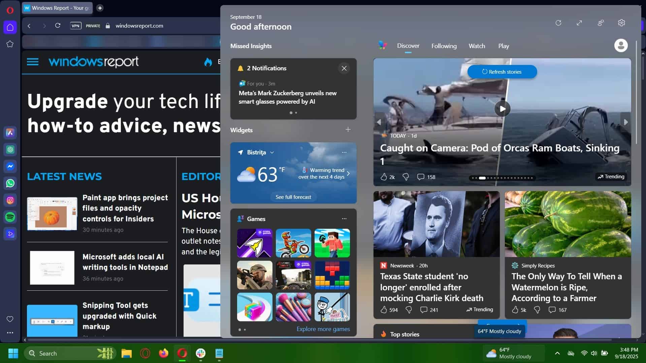The image size is (646, 363).
Task: Click the profile avatar in the Discover panel
Action: pos(621,45)
